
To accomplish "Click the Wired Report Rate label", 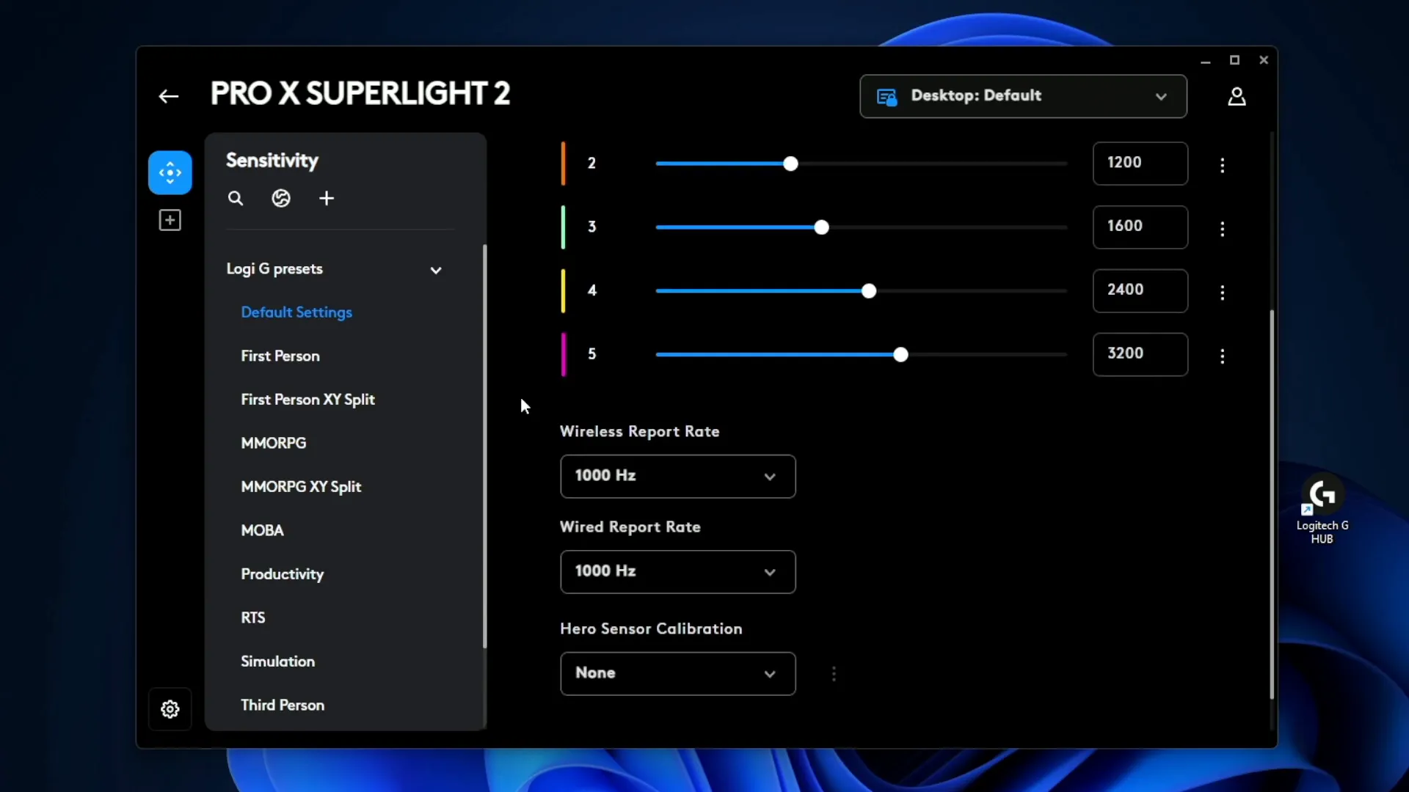I will (x=630, y=527).
